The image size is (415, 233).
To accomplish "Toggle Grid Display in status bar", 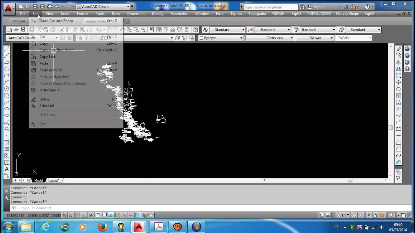I will (77, 215).
